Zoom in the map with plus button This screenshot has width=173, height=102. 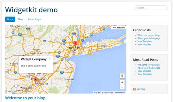(122, 82)
